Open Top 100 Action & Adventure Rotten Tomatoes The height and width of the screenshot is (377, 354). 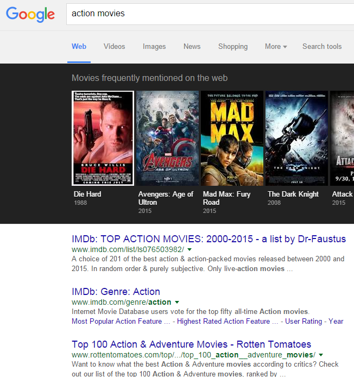point(191,344)
